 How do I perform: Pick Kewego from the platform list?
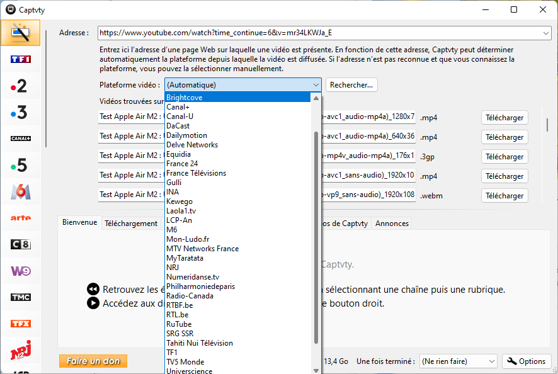pos(237,201)
